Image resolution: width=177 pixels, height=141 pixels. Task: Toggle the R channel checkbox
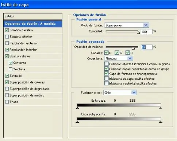point(107,53)
